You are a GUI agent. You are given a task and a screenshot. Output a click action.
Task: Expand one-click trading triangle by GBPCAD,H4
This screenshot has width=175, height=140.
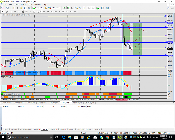[x=2, y=15]
